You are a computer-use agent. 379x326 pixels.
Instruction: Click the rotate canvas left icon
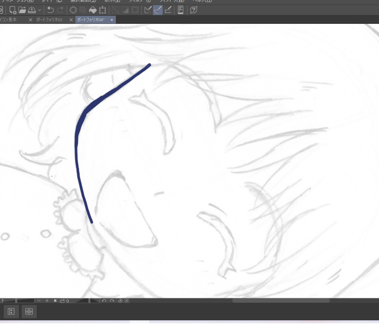(x=104, y=301)
